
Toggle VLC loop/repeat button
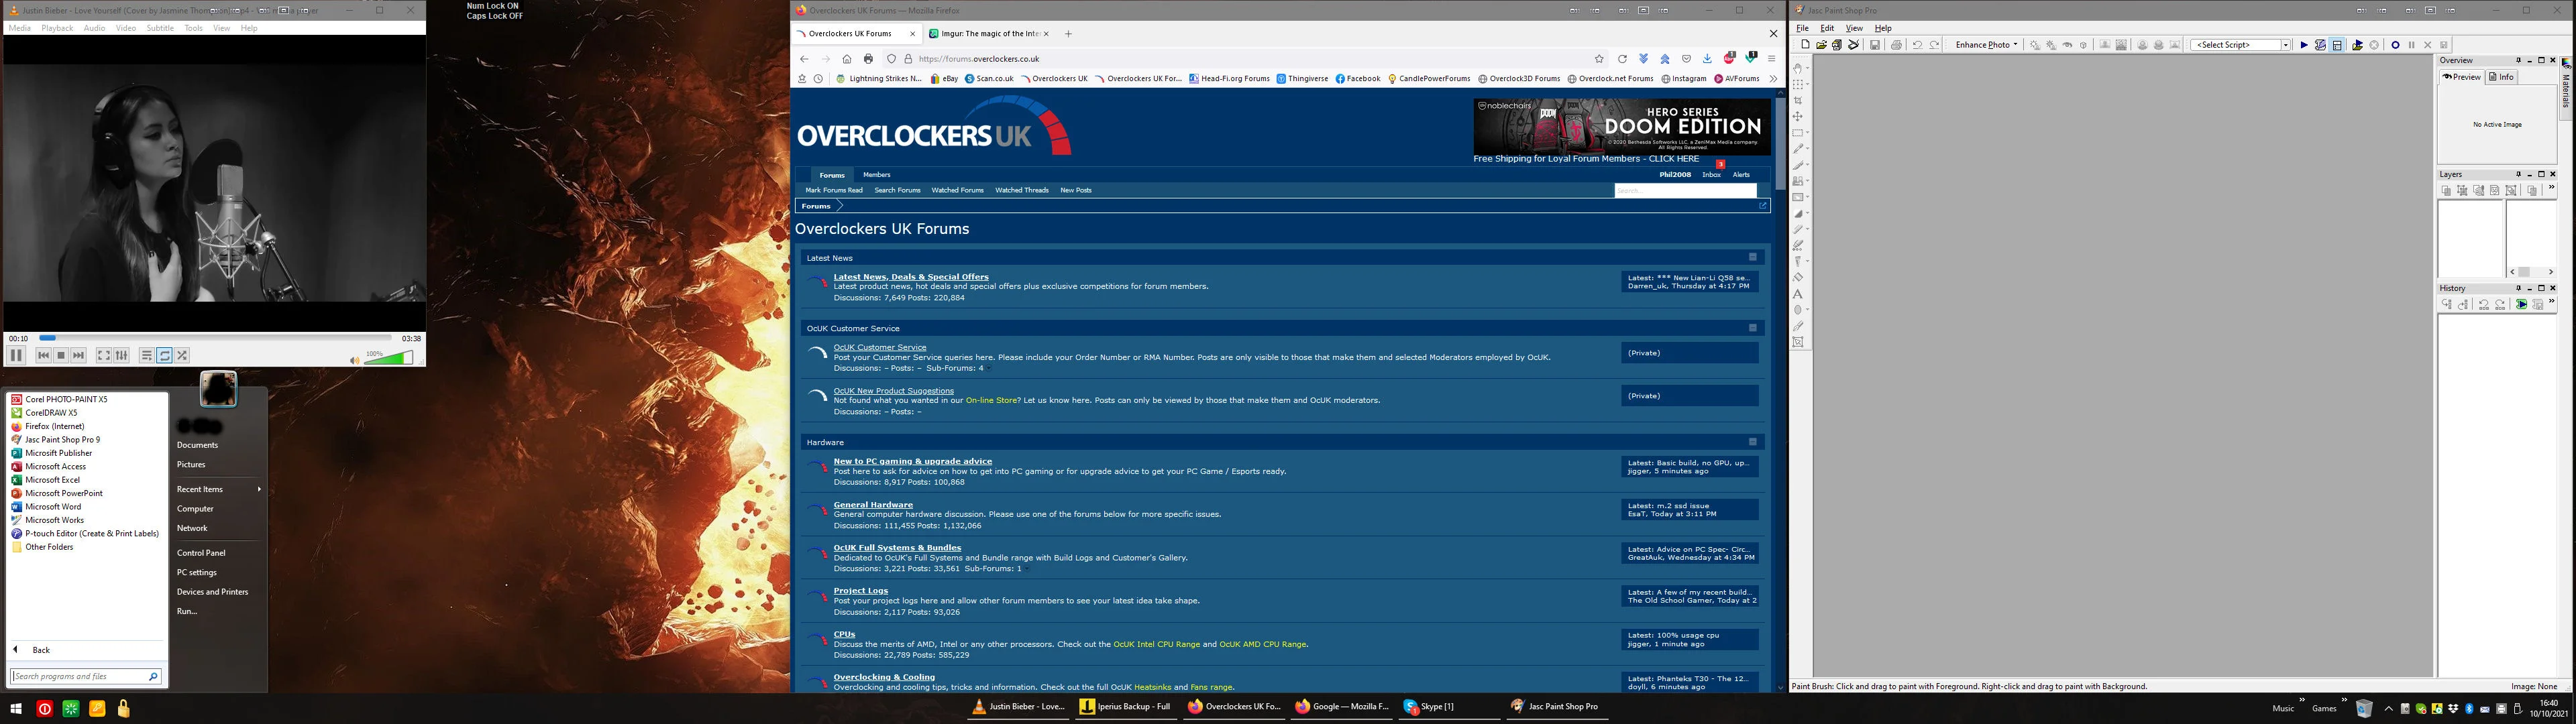[165, 355]
